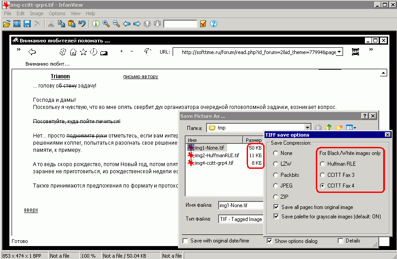Open the Options menu
The height and width of the screenshot is (259, 397).
coord(57,13)
